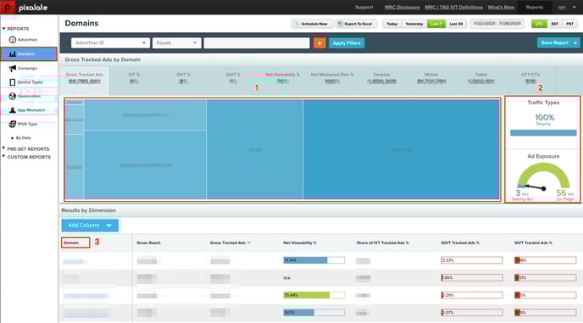Select the Domains bar-chart icon in sidebar
583x323 pixels.
(12, 54)
